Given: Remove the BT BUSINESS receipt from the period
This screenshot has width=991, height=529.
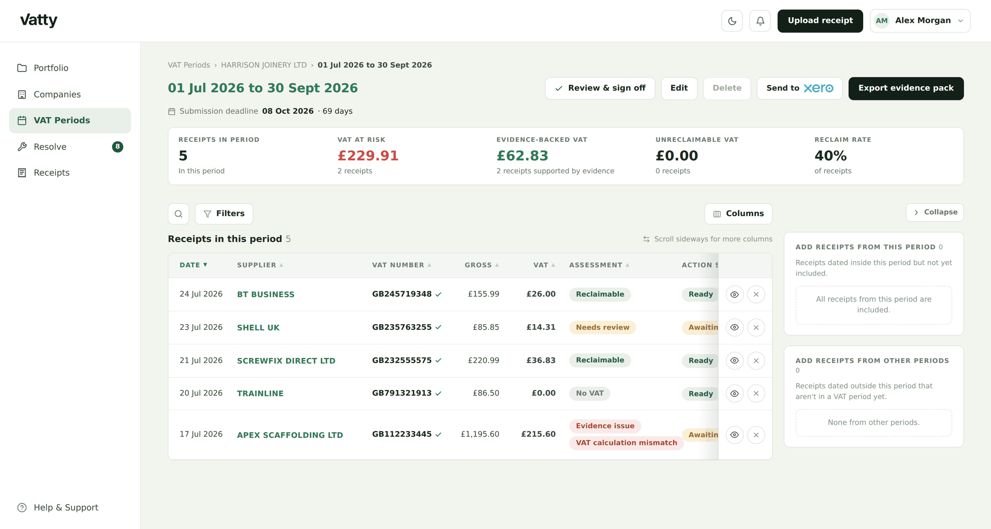Looking at the screenshot, I should (x=756, y=294).
